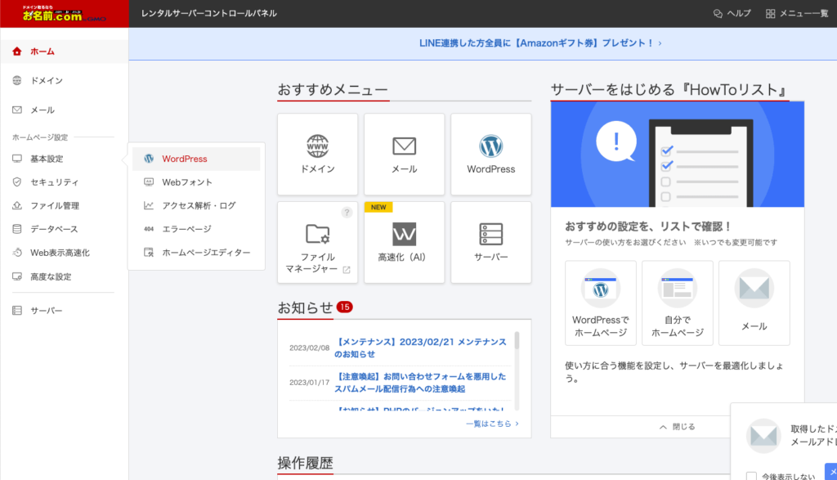837x480 pixels.
Task: Click the envelope icon in the popup
Action: (x=763, y=436)
